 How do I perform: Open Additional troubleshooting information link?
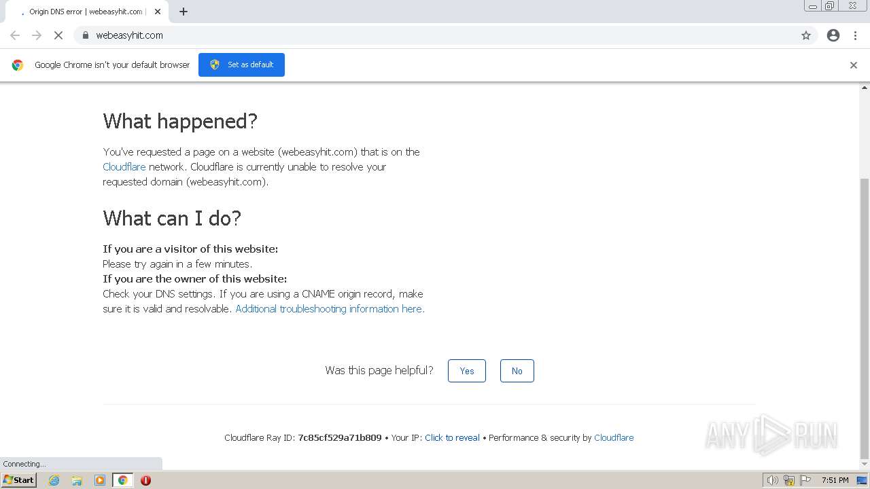(330, 308)
